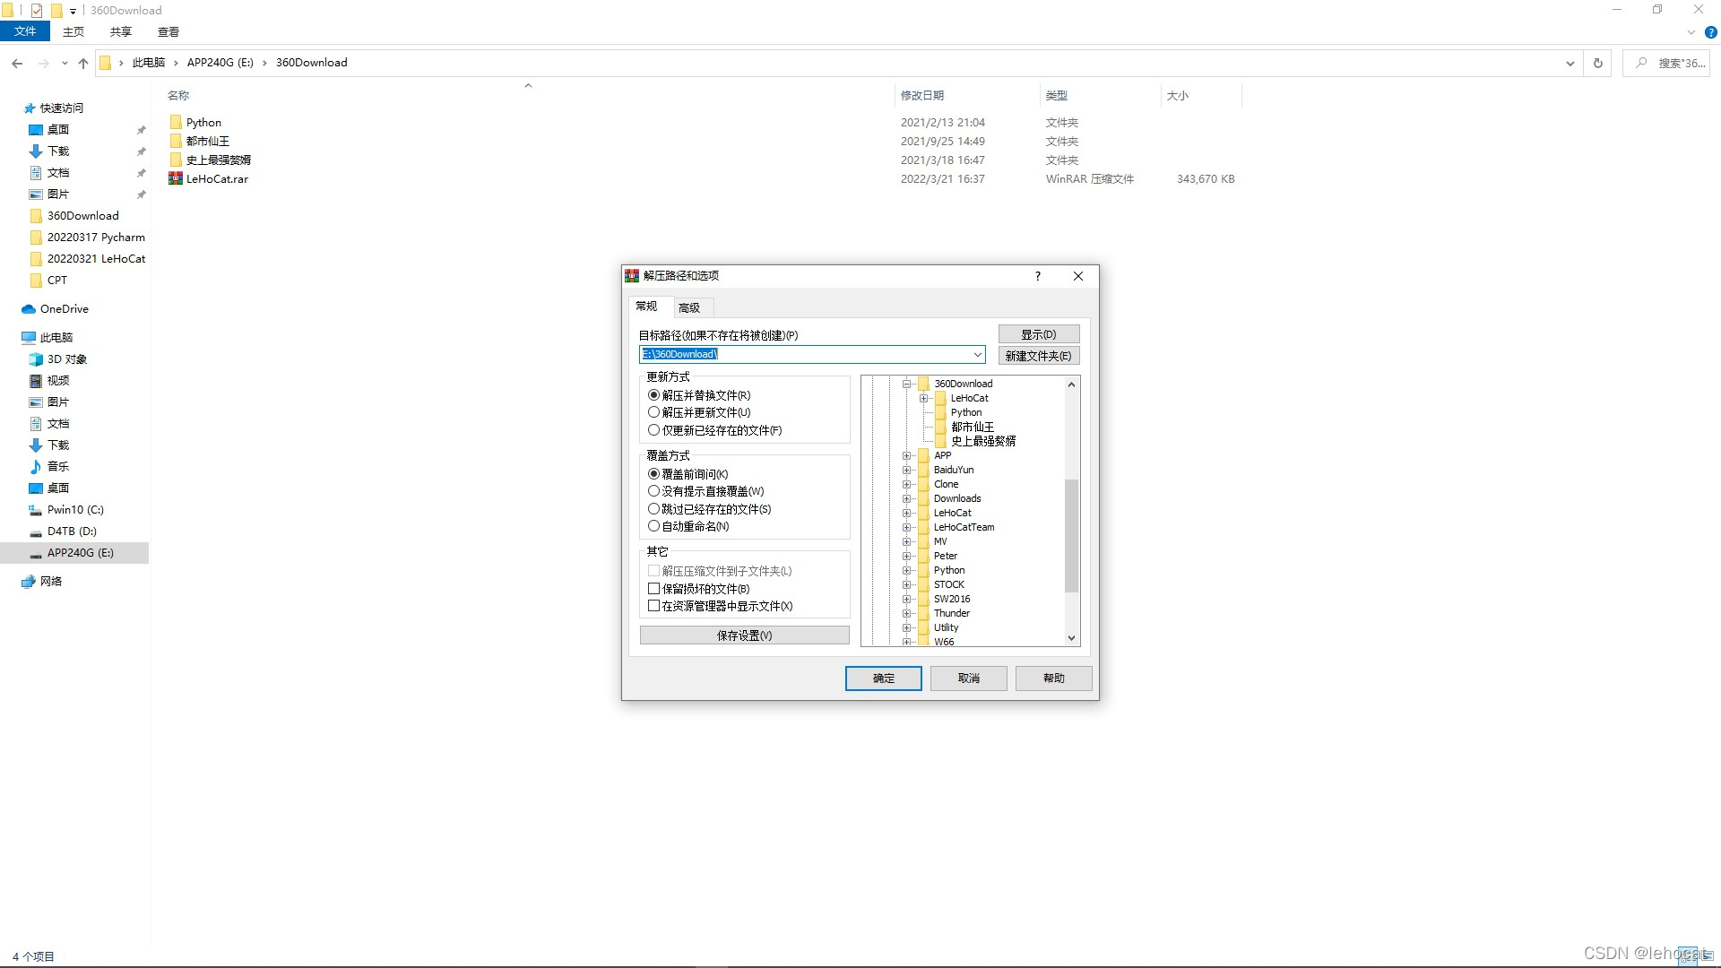Expand the Downloads folder tree node
Viewport: 1721px width, 968px height.
tap(906, 498)
